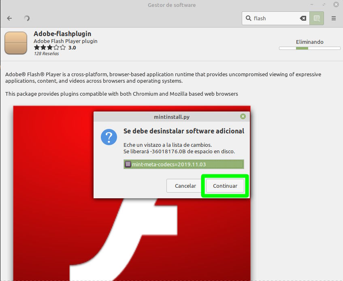Click the package icon beside mint-meta-codecs
The width and height of the screenshot is (343, 281).
[128, 164]
